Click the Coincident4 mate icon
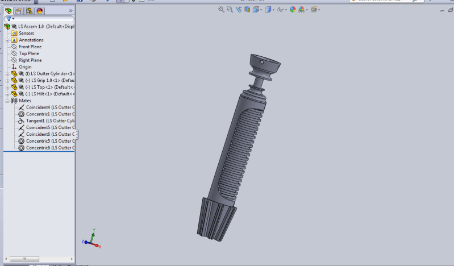The height and width of the screenshot is (266, 454). pyautogui.click(x=21, y=107)
